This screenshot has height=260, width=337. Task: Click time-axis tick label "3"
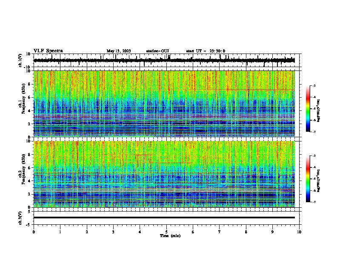113,232
